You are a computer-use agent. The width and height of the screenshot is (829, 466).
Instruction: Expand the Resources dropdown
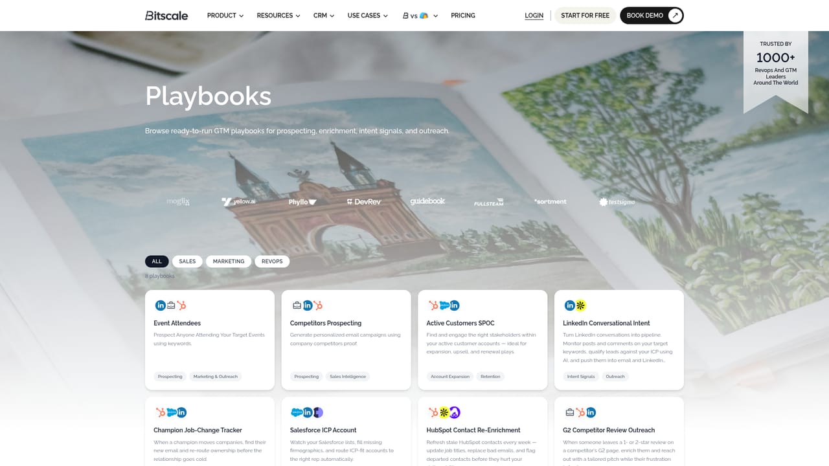pos(278,16)
